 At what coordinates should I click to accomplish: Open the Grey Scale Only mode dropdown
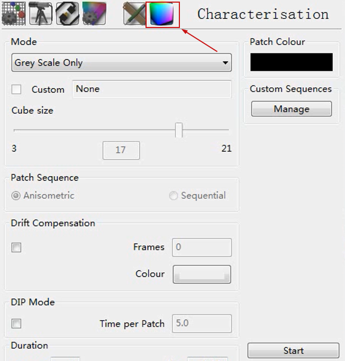122,62
